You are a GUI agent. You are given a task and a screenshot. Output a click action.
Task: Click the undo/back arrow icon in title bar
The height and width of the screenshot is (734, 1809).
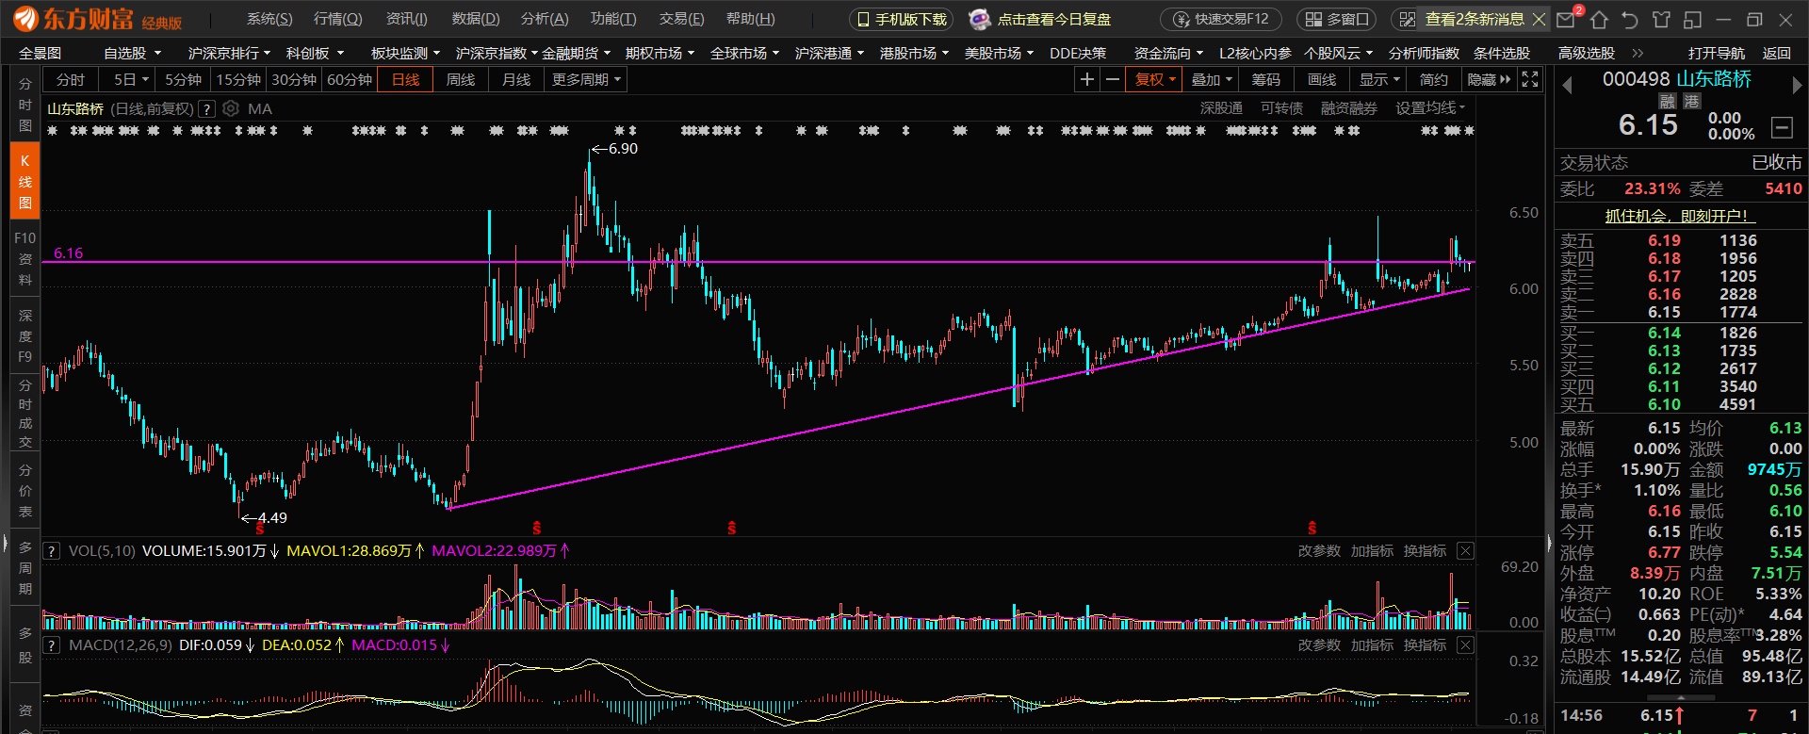pos(1630,19)
